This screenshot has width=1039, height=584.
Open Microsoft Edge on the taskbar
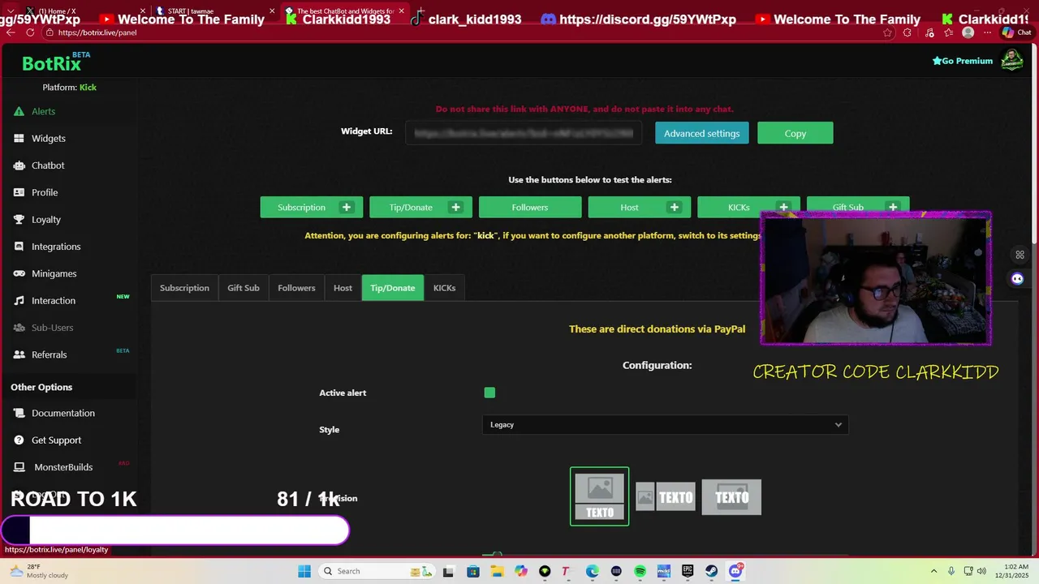pos(593,571)
